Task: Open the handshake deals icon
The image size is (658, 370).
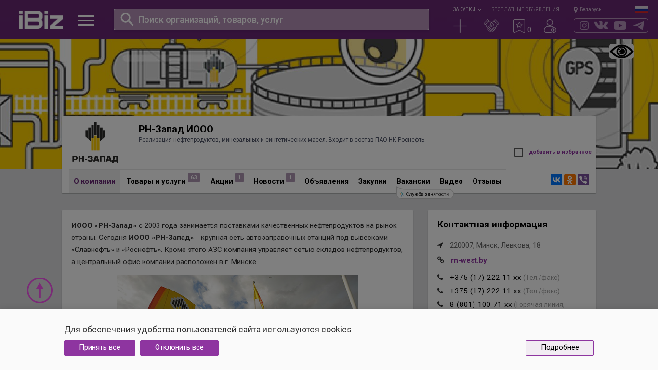Action: [491, 26]
